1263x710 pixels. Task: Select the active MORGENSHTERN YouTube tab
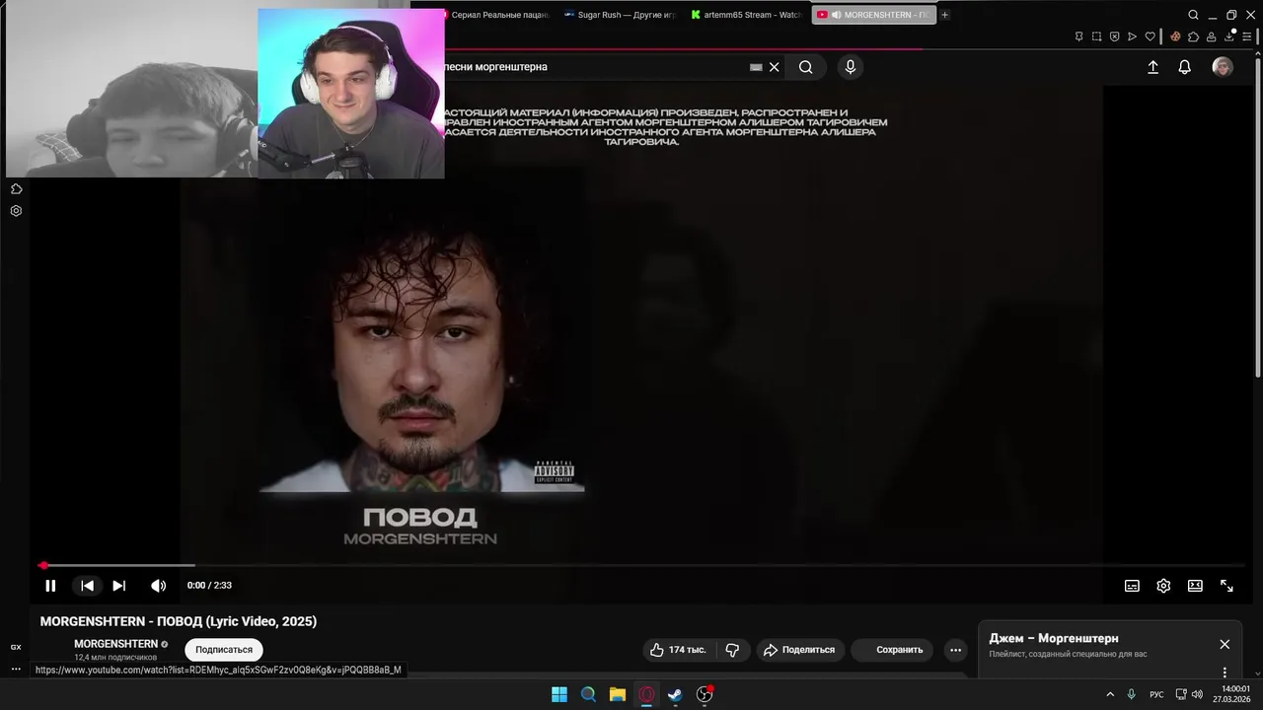873,15
